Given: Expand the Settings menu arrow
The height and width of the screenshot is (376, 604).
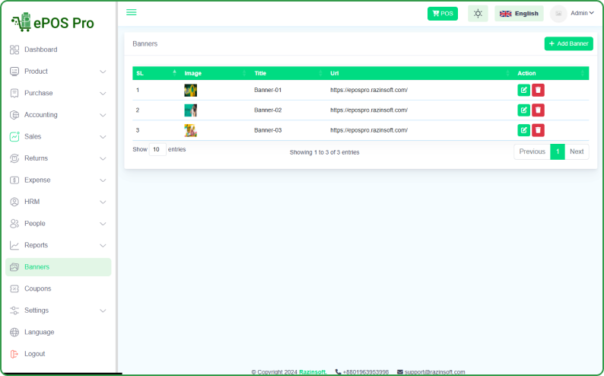Looking at the screenshot, I should (x=103, y=311).
